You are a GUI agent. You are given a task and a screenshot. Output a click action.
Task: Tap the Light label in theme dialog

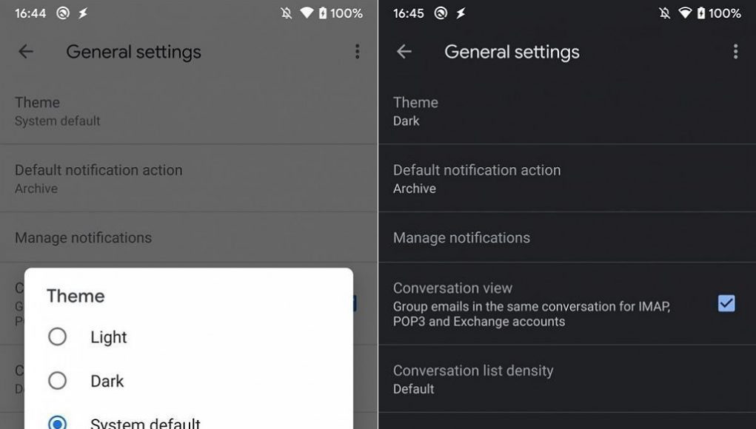coord(109,337)
